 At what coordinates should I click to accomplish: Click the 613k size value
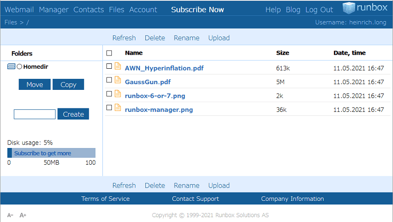pos(283,68)
